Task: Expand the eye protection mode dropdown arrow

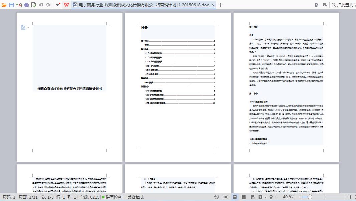Action: [265, 197]
